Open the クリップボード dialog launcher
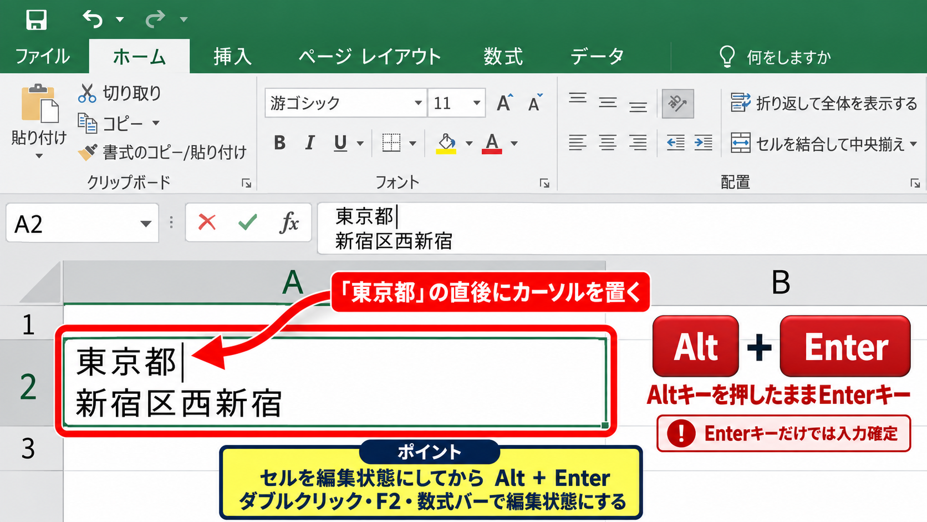Image resolution: width=927 pixels, height=522 pixels. click(247, 184)
